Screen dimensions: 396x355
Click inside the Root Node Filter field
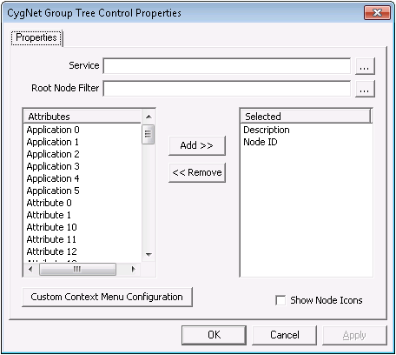[x=227, y=89]
